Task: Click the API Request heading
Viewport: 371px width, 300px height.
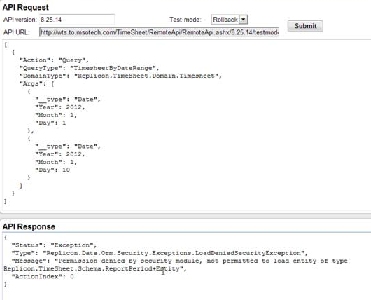Action: coord(26,7)
